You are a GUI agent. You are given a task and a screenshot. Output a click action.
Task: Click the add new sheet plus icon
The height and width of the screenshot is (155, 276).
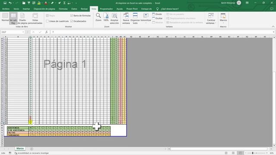pyautogui.click(x=31, y=149)
